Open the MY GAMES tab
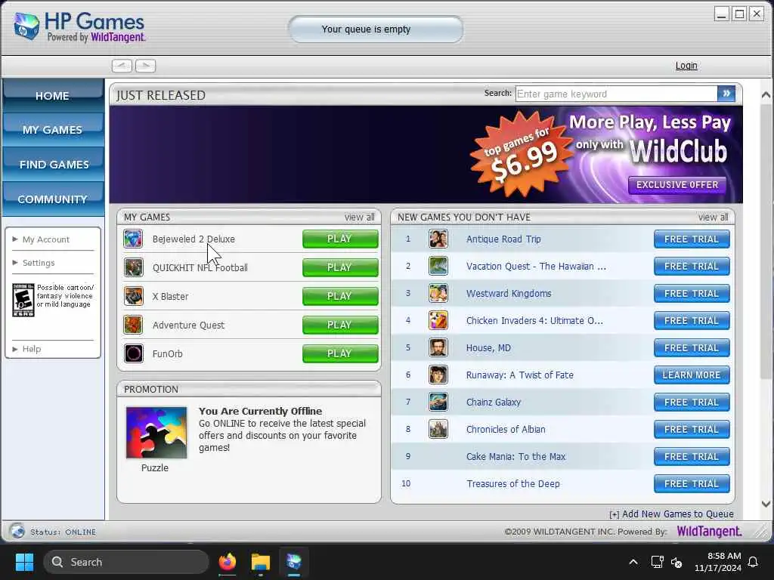This screenshot has width=774, height=580. click(x=53, y=130)
